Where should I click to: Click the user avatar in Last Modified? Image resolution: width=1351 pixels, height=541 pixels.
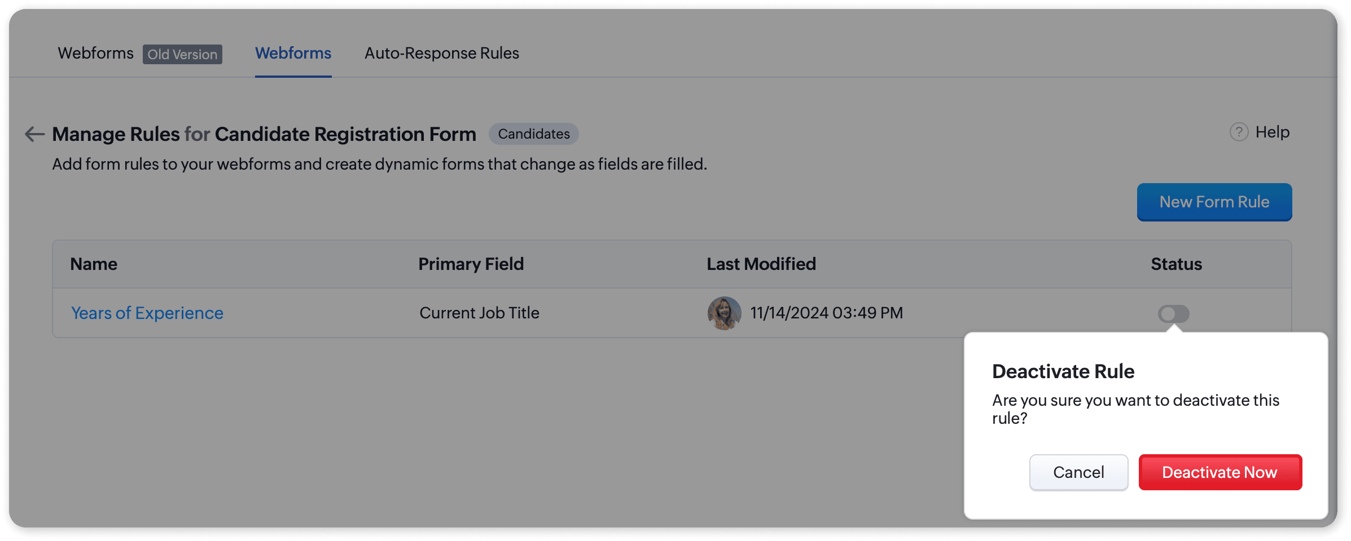[724, 313]
